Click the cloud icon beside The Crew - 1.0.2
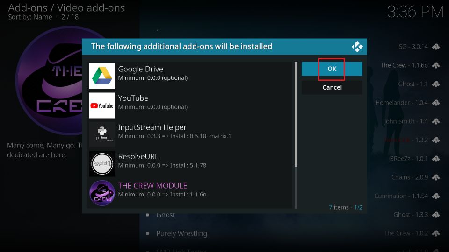The height and width of the screenshot is (252, 449). click(x=436, y=233)
